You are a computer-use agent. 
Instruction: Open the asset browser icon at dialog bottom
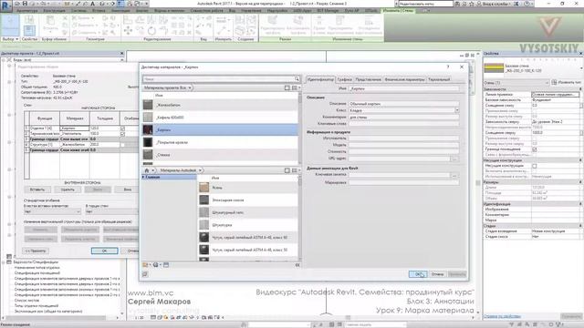point(166,265)
